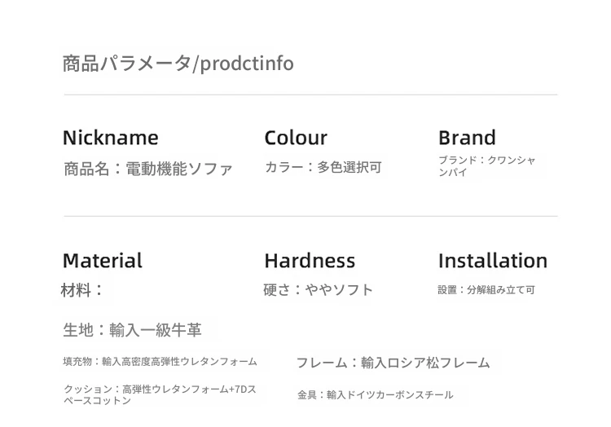The image size is (611, 427).
Task: Select the Colour heading
Action: point(296,138)
